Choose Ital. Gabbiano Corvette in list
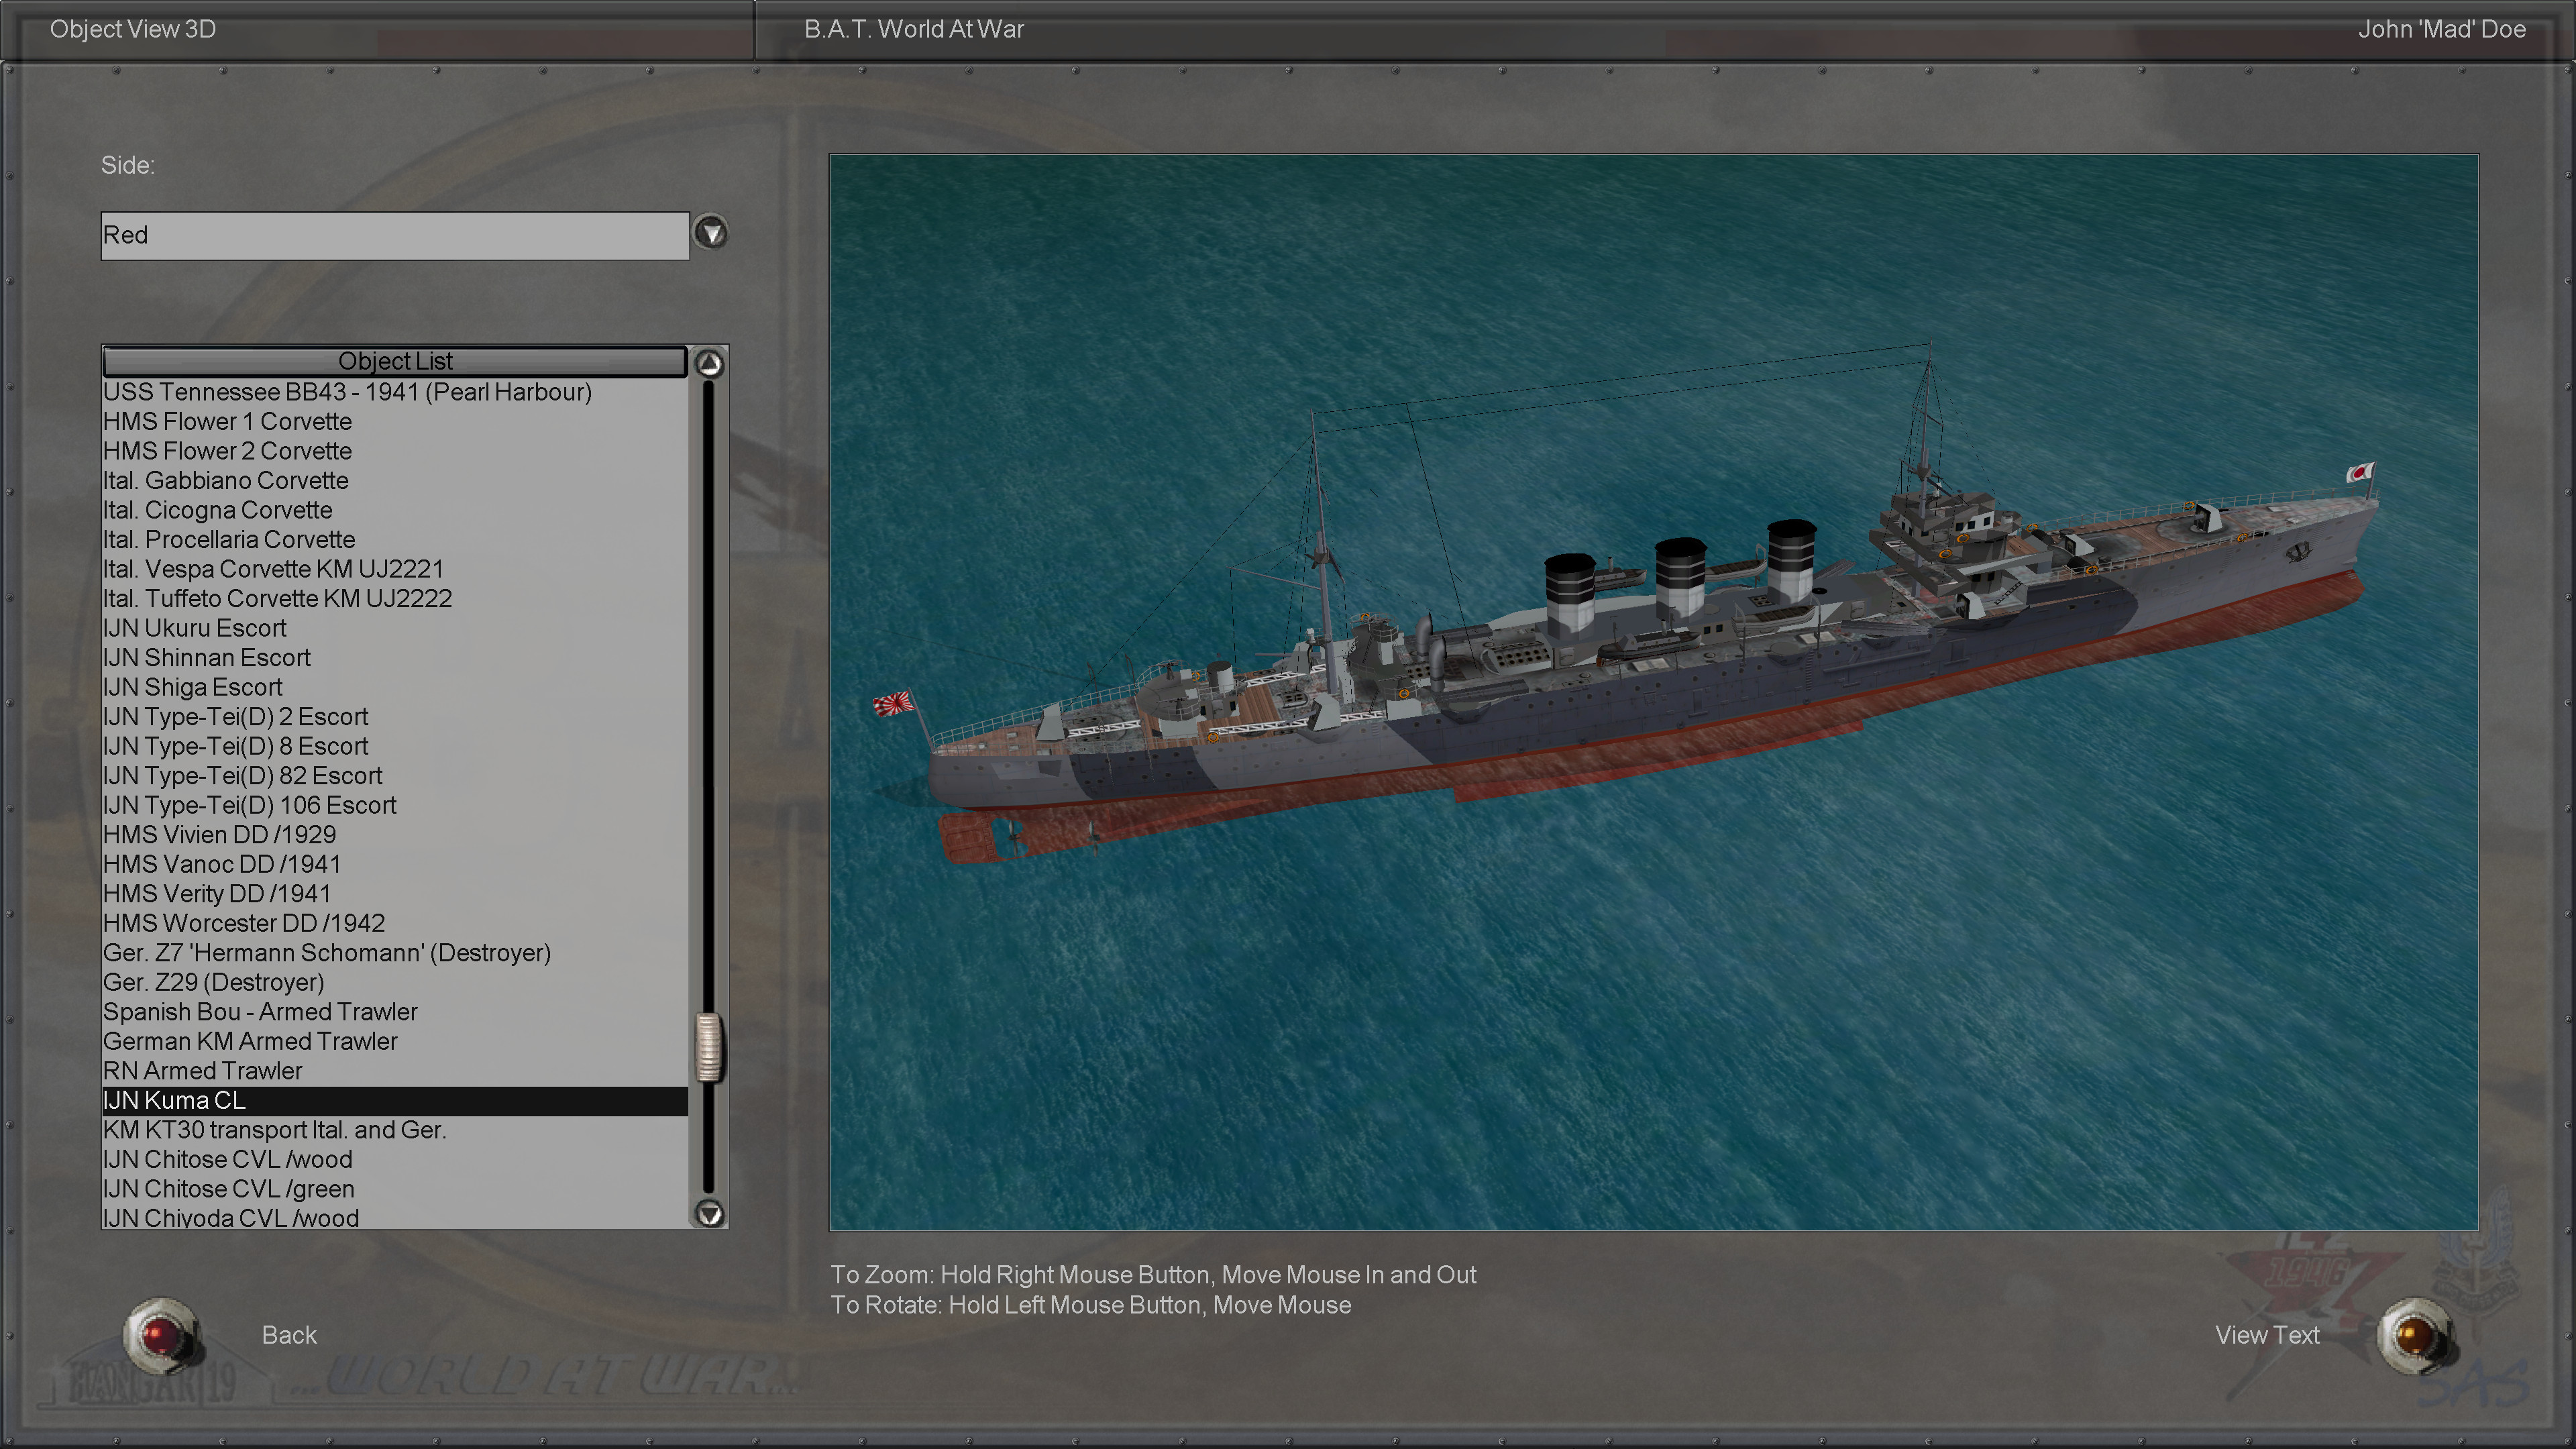 pyautogui.click(x=226, y=481)
